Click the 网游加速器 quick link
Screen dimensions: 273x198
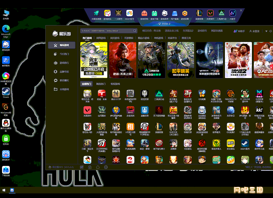click(x=217, y=31)
